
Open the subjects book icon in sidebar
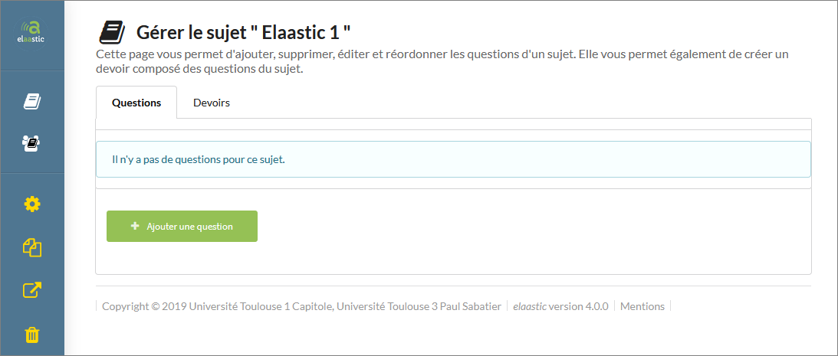point(32,101)
